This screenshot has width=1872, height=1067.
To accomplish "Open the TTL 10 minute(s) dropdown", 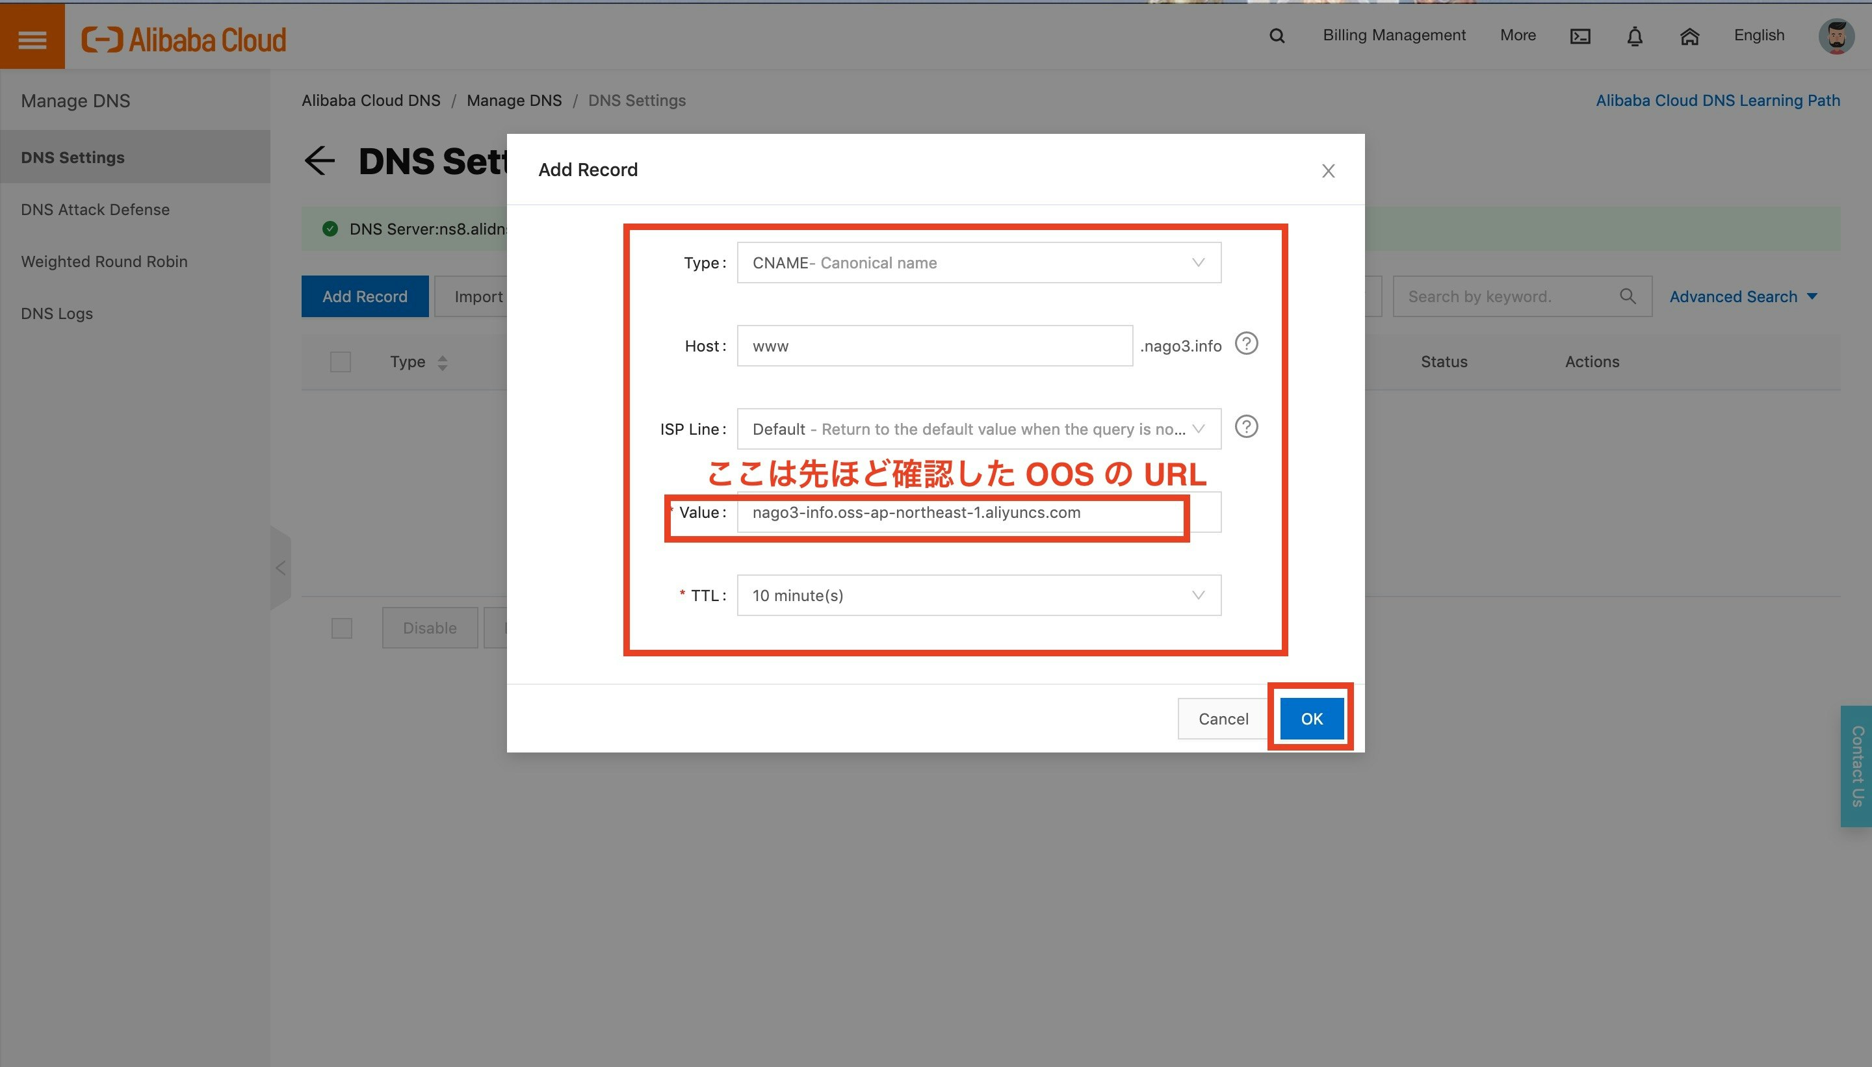I will click(x=978, y=595).
